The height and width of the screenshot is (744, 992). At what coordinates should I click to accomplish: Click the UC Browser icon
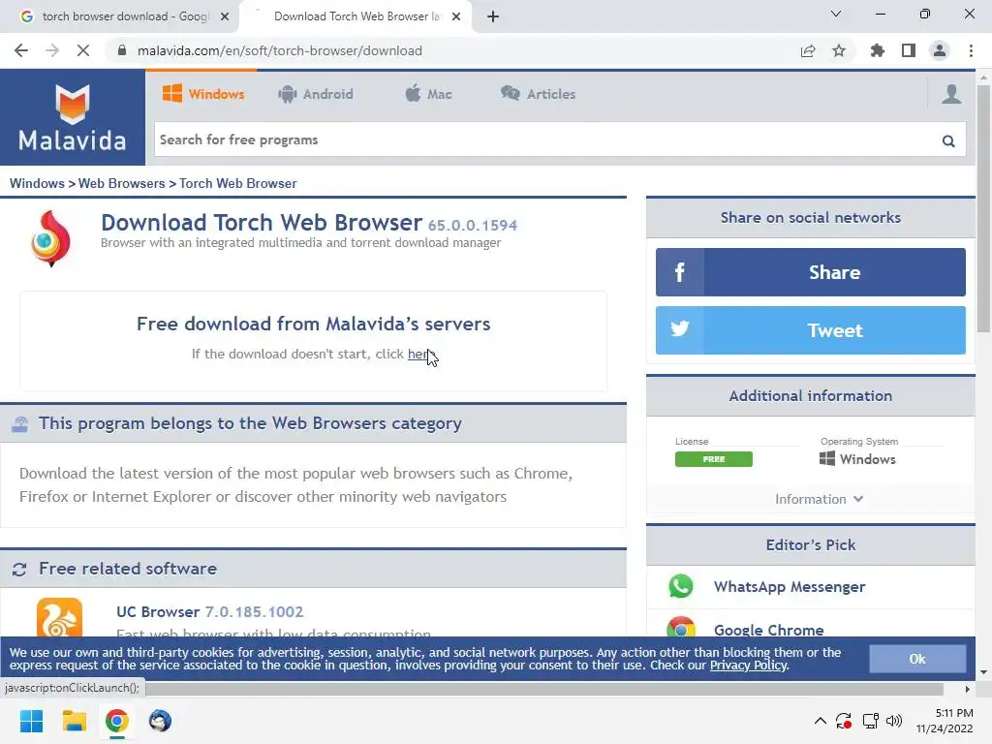(59, 617)
